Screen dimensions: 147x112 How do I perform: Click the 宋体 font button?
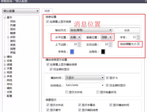click(x=127, y=30)
